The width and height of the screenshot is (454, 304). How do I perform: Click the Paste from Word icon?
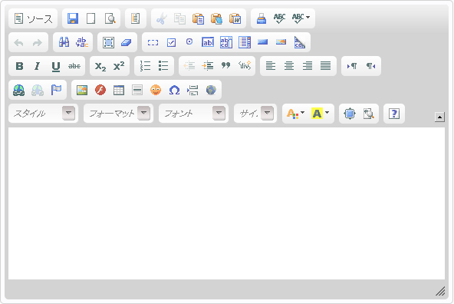click(x=235, y=18)
